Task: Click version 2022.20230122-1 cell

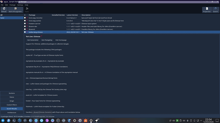Action: (73, 32)
